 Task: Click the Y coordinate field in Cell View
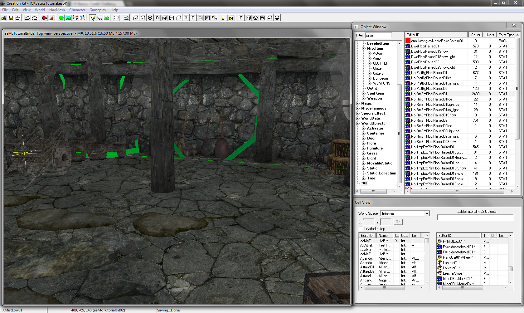pos(386,222)
